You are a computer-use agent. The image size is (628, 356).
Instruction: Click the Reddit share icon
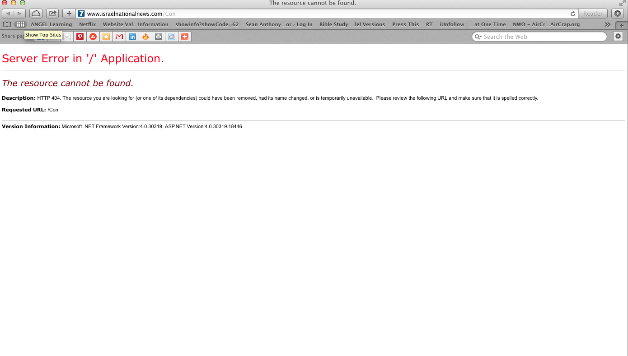point(172,37)
